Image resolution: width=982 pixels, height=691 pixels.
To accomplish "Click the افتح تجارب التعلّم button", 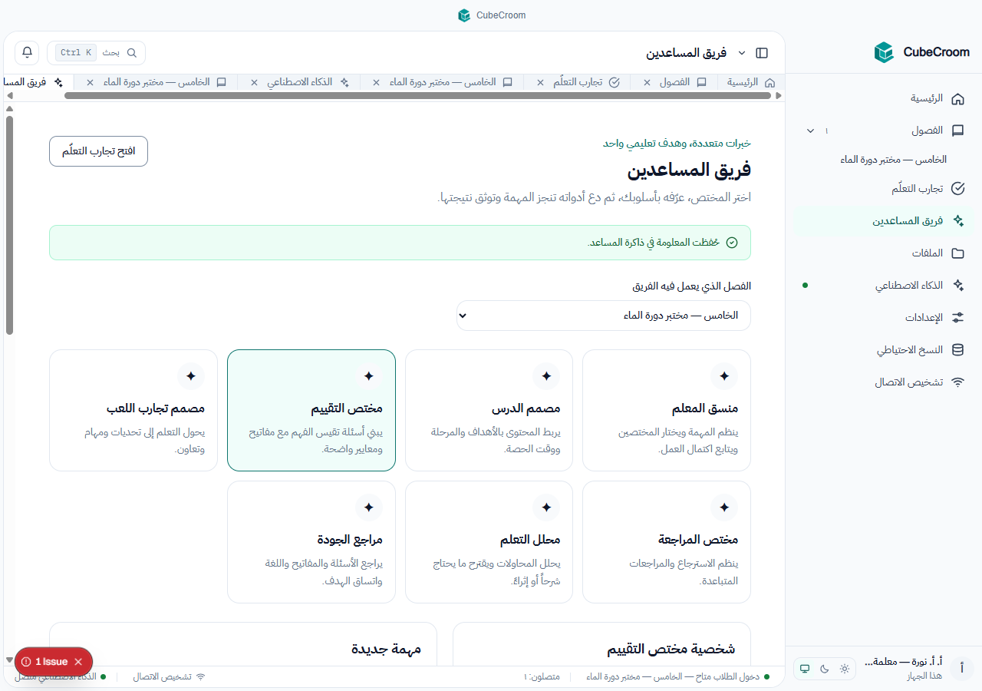I will coord(98,151).
